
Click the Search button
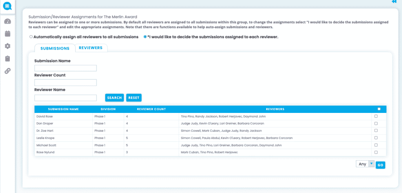click(114, 98)
